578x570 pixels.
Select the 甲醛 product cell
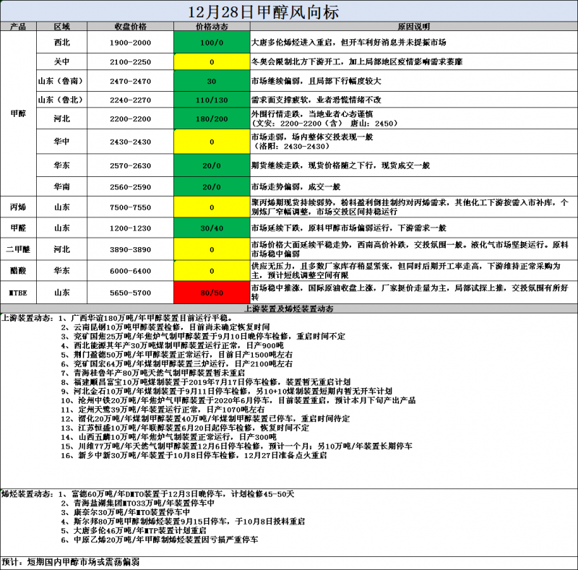pyautogui.click(x=18, y=228)
